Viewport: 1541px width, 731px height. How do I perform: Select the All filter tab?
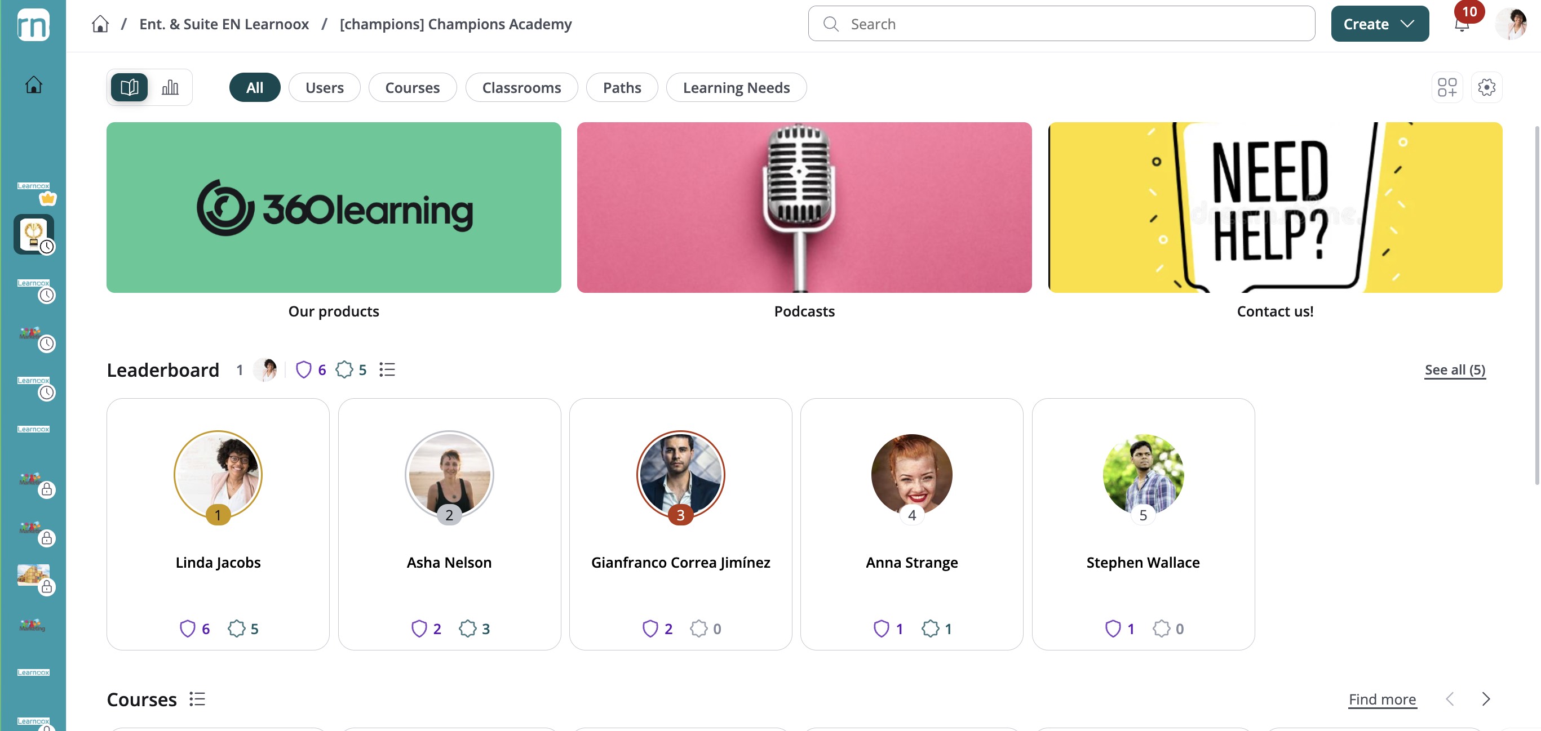point(254,87)
